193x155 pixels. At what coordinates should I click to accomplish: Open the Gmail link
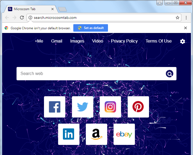(57, 41)
